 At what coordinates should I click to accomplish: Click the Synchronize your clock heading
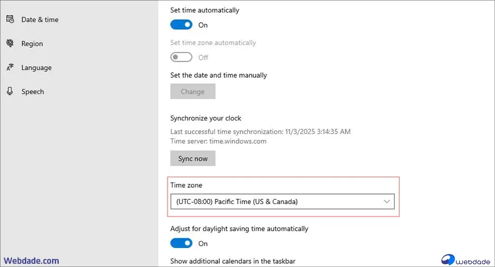tap(206, 118)
